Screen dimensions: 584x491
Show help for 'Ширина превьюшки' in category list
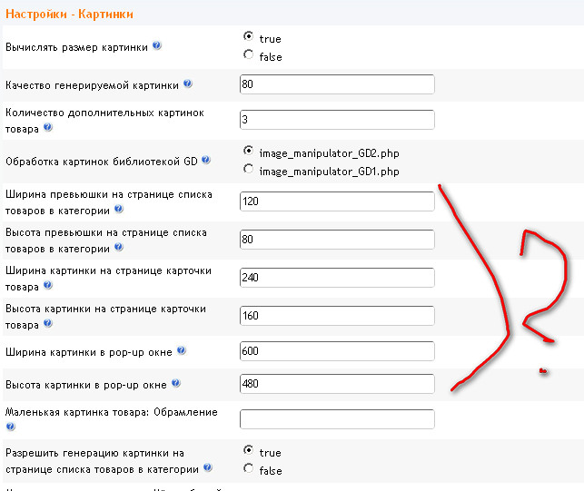click(x=119, y=210)
